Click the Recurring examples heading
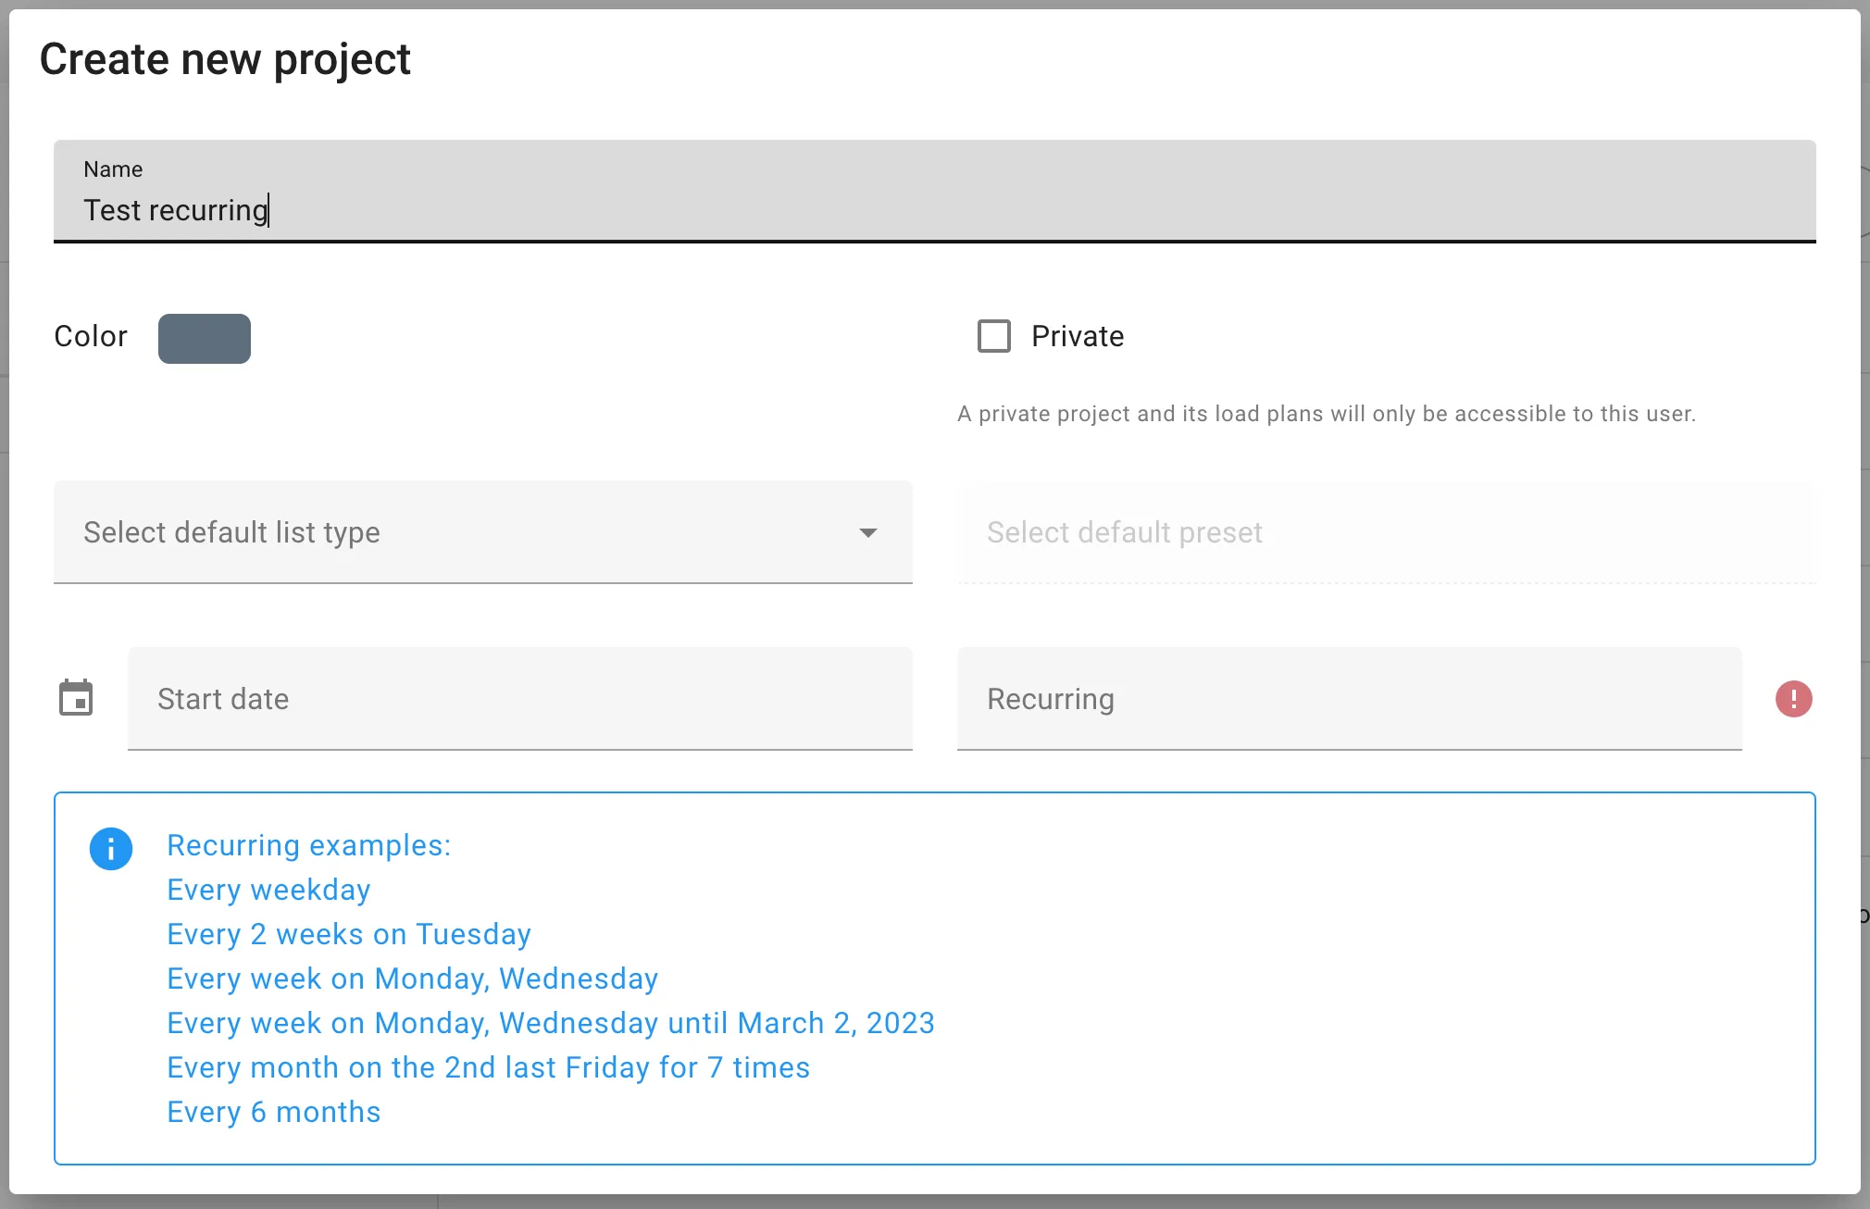Image resolution: width=1870 pixels, height=1209 pixels. tap(308, 845)
